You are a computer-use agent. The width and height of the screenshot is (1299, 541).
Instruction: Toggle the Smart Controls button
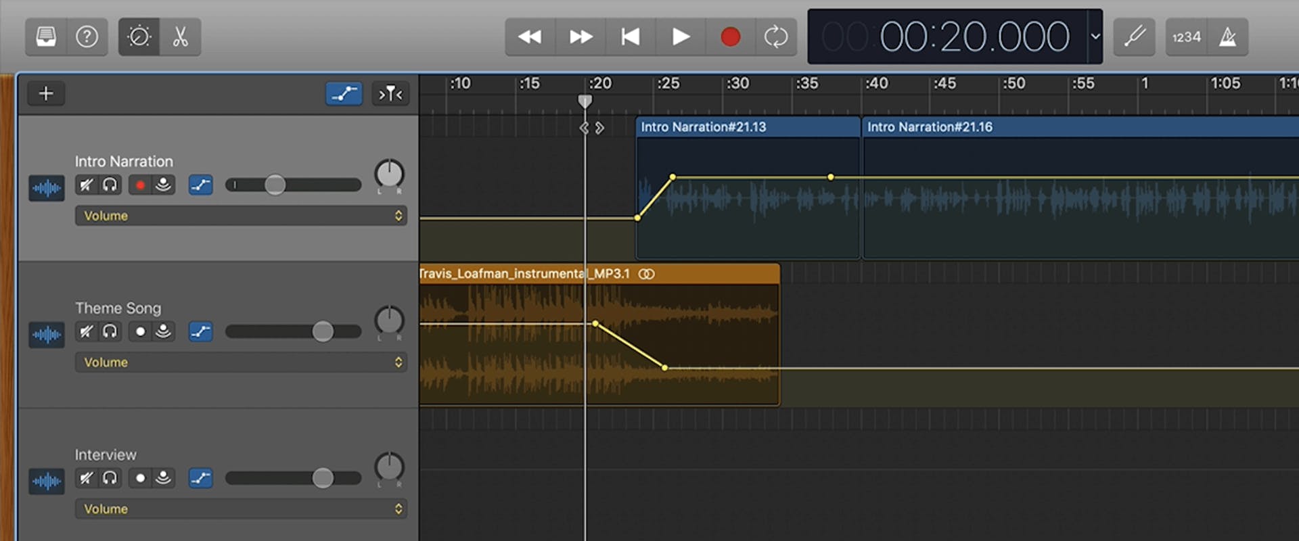(139, 37)
